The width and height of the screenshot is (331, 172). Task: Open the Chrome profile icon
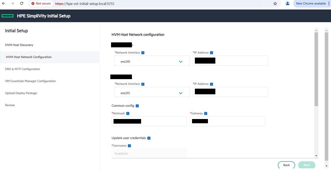pyautogui.click(x=287, y=4)
